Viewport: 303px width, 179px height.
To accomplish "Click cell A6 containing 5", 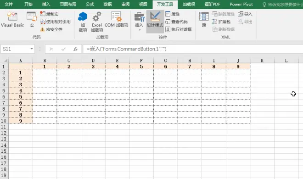I will coord(21,97).
